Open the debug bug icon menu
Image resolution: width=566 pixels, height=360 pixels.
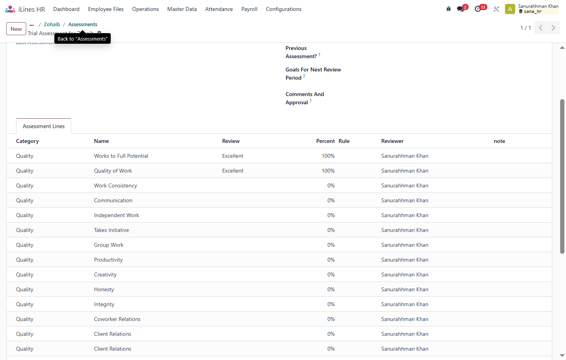tap(449, 9)
